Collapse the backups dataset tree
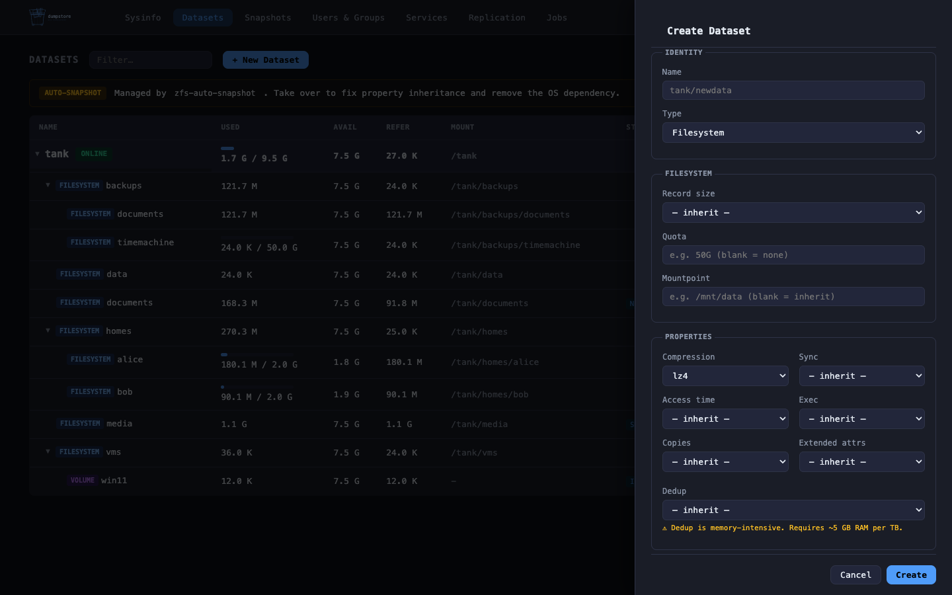 coord(48,185)
